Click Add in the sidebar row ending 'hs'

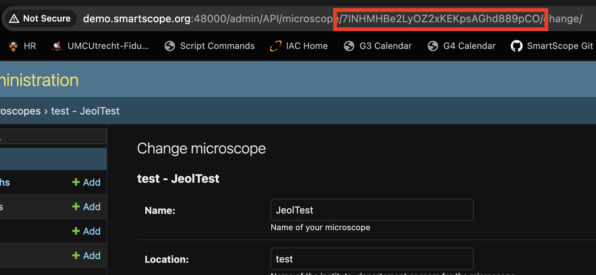[x=86, y=182]
